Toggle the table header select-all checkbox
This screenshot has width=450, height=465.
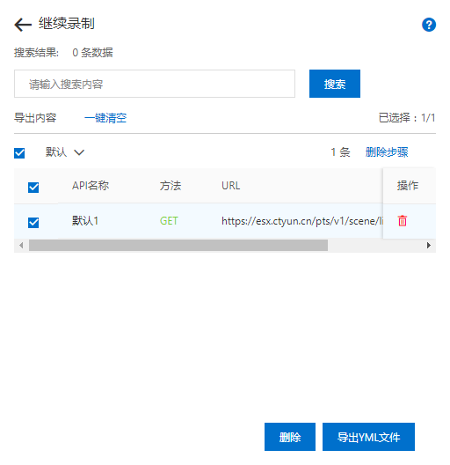33,187
